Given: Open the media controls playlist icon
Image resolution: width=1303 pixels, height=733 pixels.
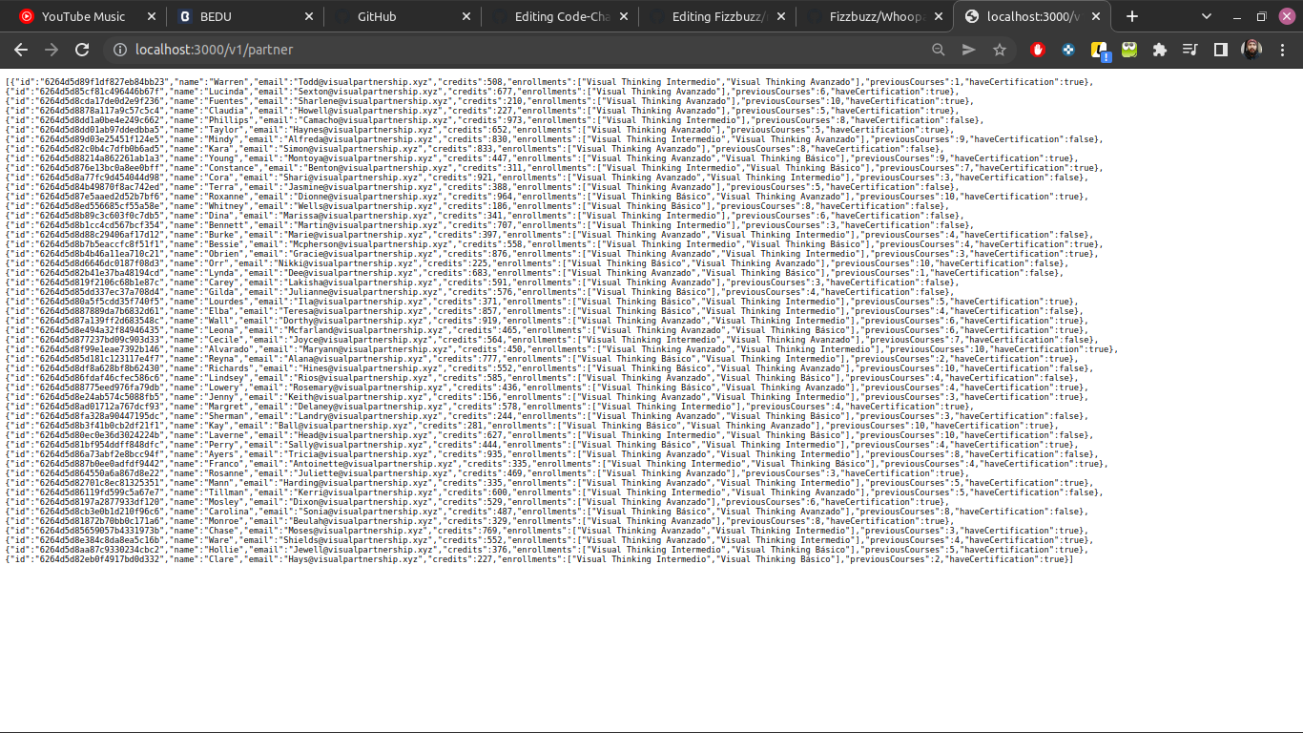Looking at the screenshot, I should click(1190, 50).
